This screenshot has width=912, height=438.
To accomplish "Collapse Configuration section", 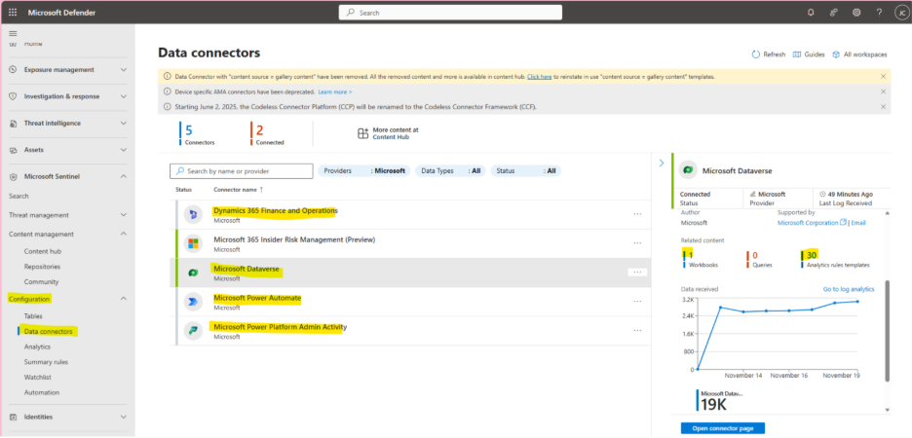I will click(x=123, y=299).
